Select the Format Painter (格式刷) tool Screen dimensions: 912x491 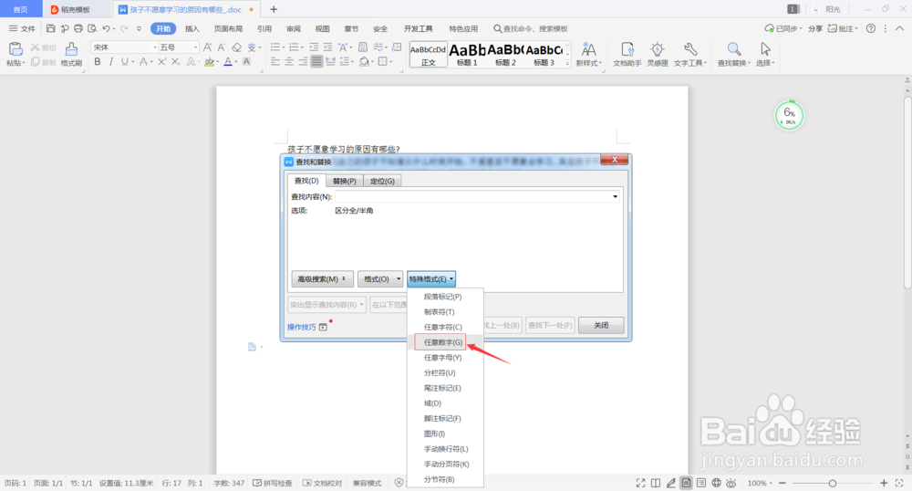(x=71, y=54)
